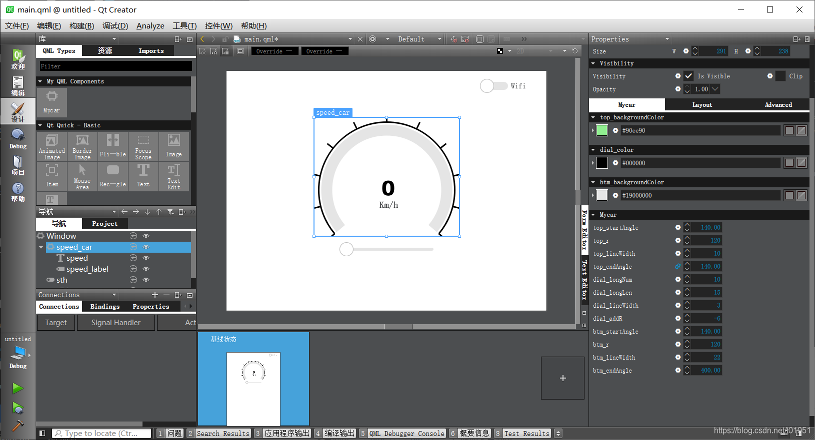815x440 pixels.
Task: Pick the Mouse Area component
Action: tap(82, 176)
